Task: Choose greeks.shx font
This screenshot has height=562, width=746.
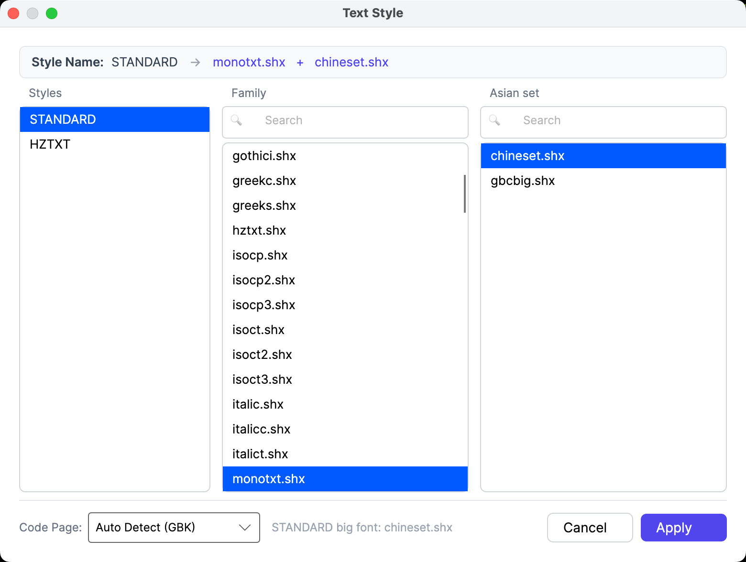Action: coord(345,205)
